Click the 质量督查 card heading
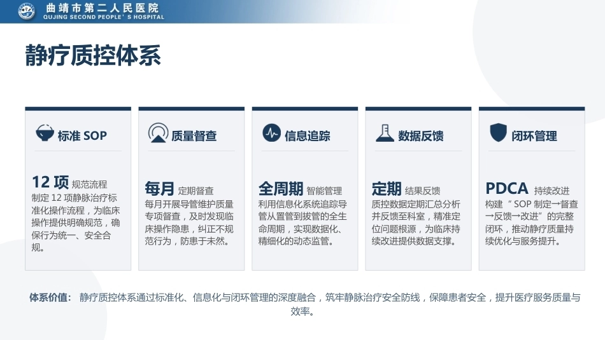 click(x=194, y=135)
